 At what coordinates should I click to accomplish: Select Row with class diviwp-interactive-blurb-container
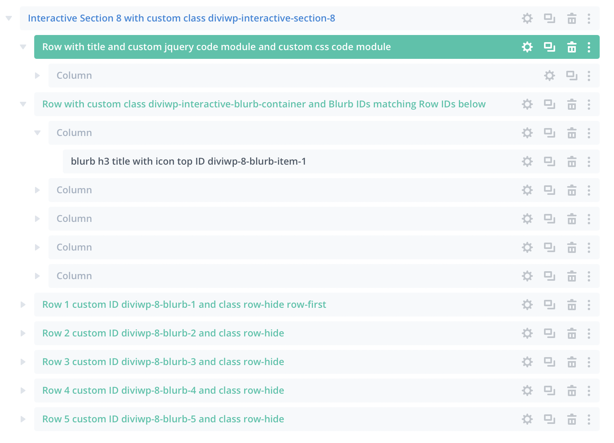tap(264, 104)
